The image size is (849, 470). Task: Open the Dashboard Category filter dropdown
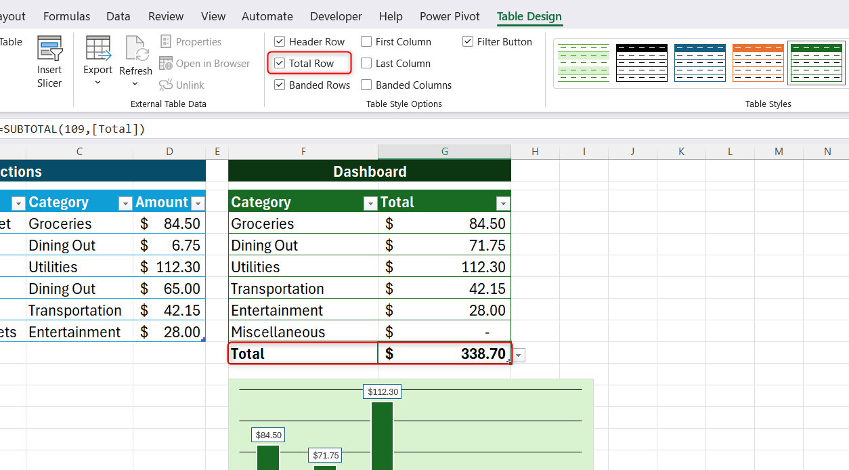point(370,203)
